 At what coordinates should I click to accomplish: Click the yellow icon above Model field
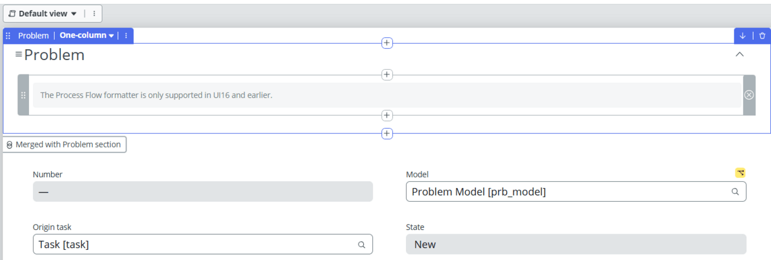pyautogui.click(x=740, y=173)
